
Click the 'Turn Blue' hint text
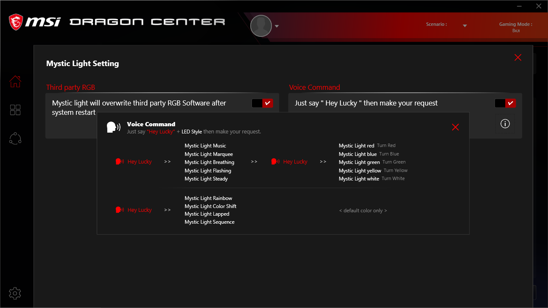tap(389, 154)
